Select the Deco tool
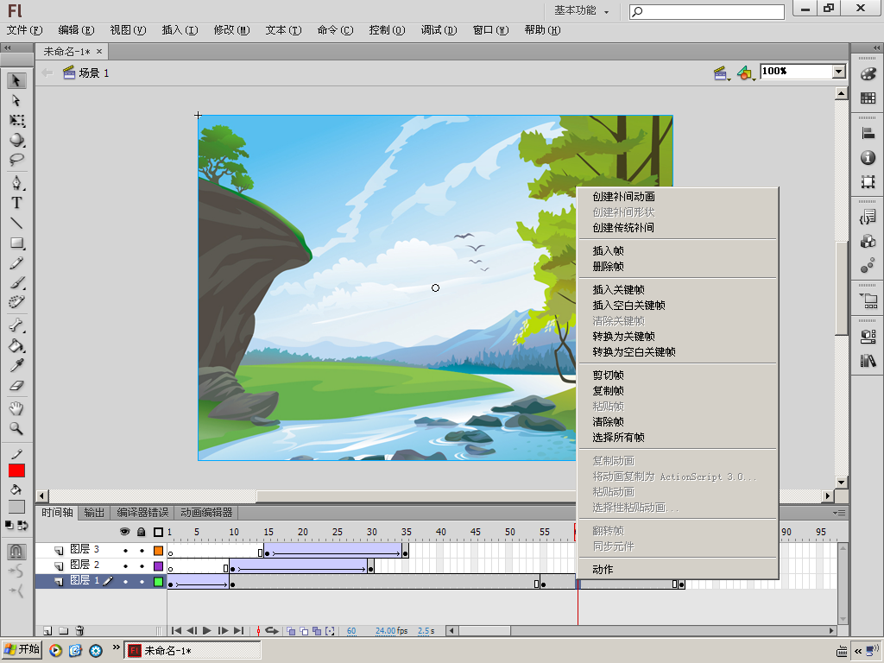The height and width of the screenshot is (663, 884). pyautogui.click(x=16, y=301)
